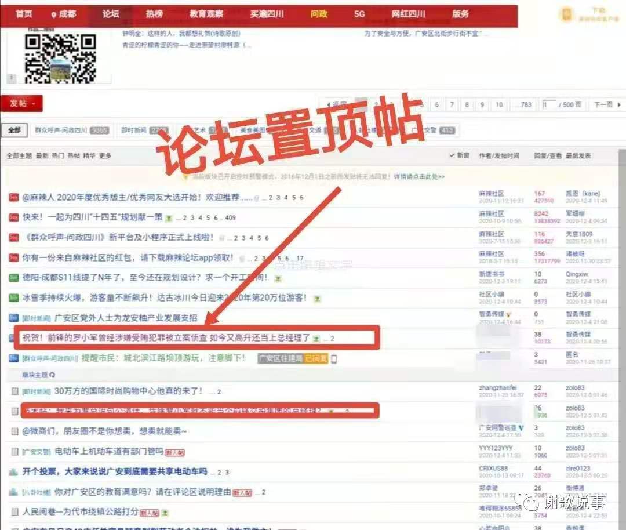Open the 发帖 dropdown button
The image size is (626, 530).
coord(22,103)
